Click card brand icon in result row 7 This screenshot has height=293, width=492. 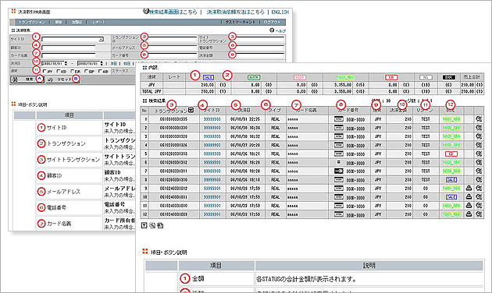(x=339, y=171)
